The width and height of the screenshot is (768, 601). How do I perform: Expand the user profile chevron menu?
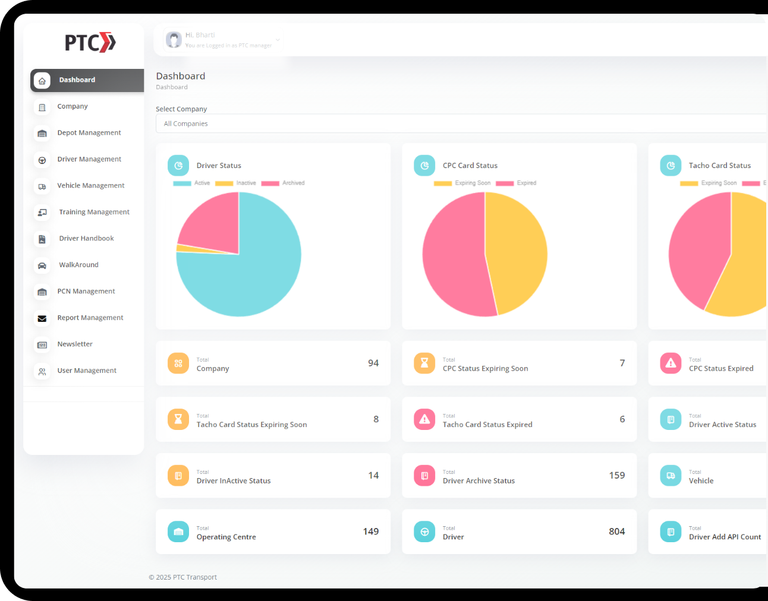click(278, 40)
